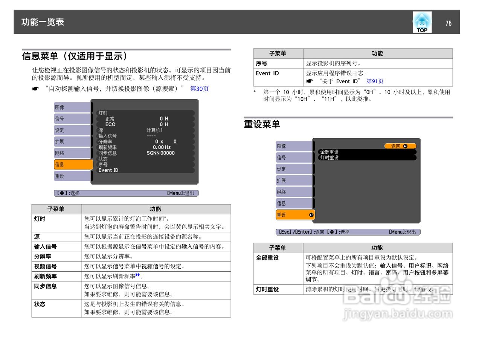
Task: Click 功能一览表 header title
Action: (x=43, y=22)
